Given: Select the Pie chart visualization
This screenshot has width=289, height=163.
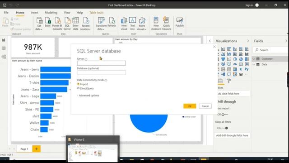Looking at the screenshot, I should (x=235, y=59).
